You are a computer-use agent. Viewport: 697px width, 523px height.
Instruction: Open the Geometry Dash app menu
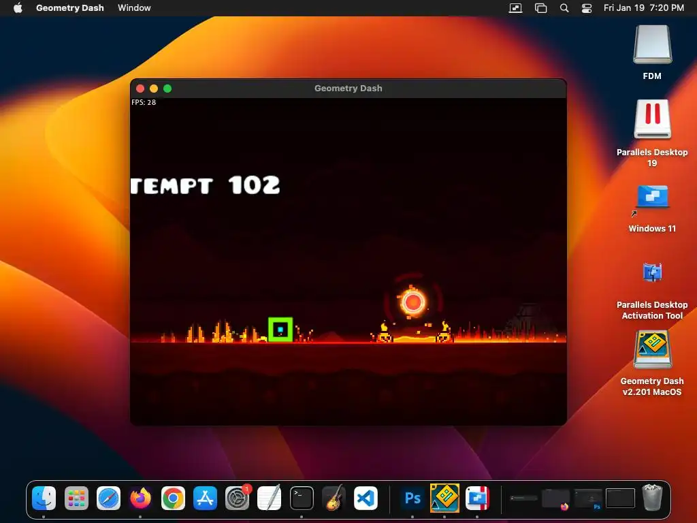[70, 7]
